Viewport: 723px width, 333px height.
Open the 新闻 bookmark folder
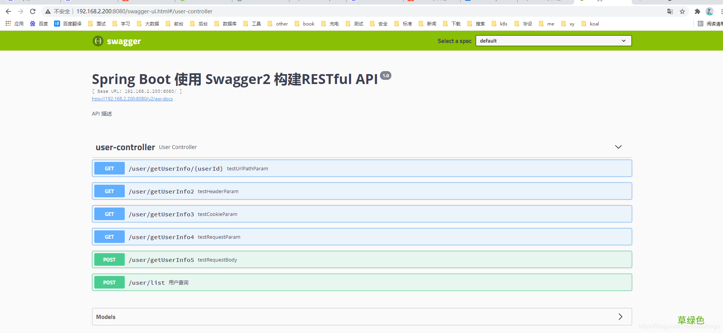click(427, 24)
